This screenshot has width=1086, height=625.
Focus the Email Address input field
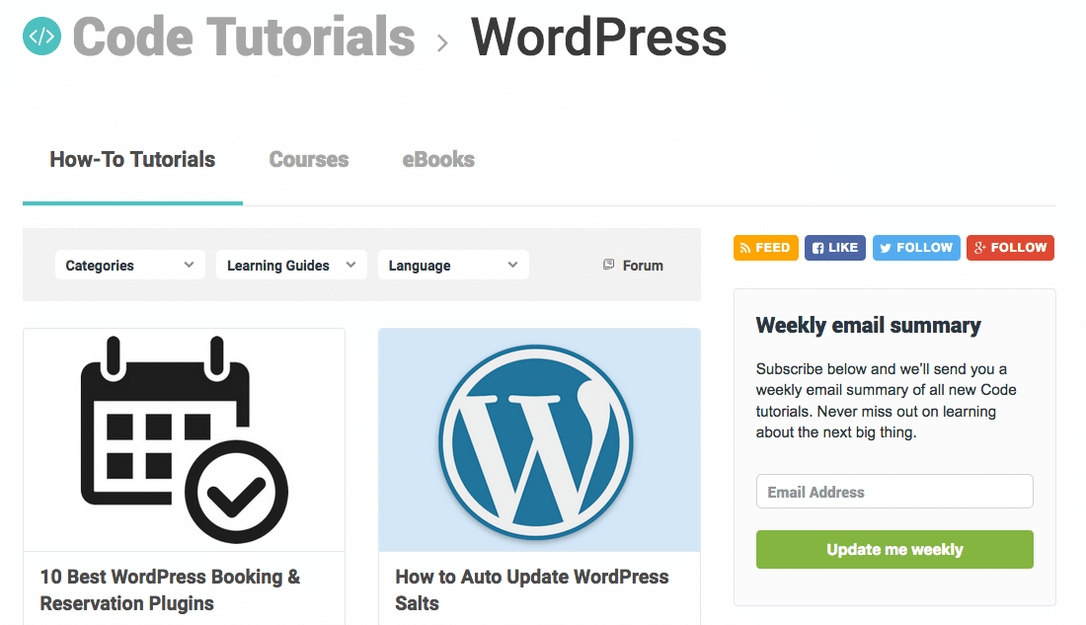click(894, 492)
